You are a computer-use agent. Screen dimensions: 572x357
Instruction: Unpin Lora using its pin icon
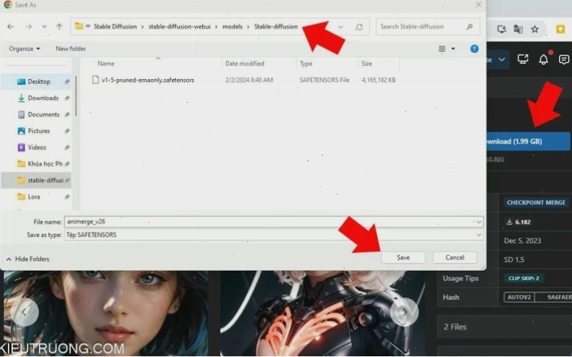click(67, 197)
